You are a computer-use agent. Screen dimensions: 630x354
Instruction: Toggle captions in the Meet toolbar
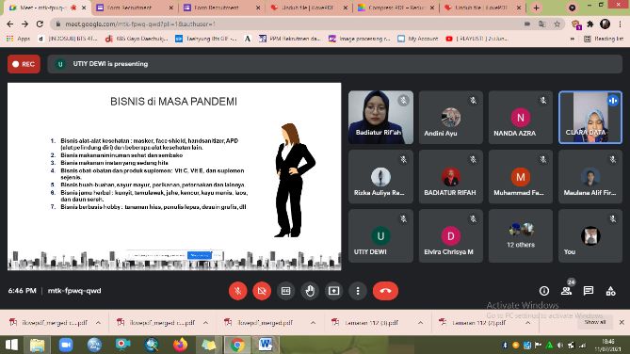285,291
